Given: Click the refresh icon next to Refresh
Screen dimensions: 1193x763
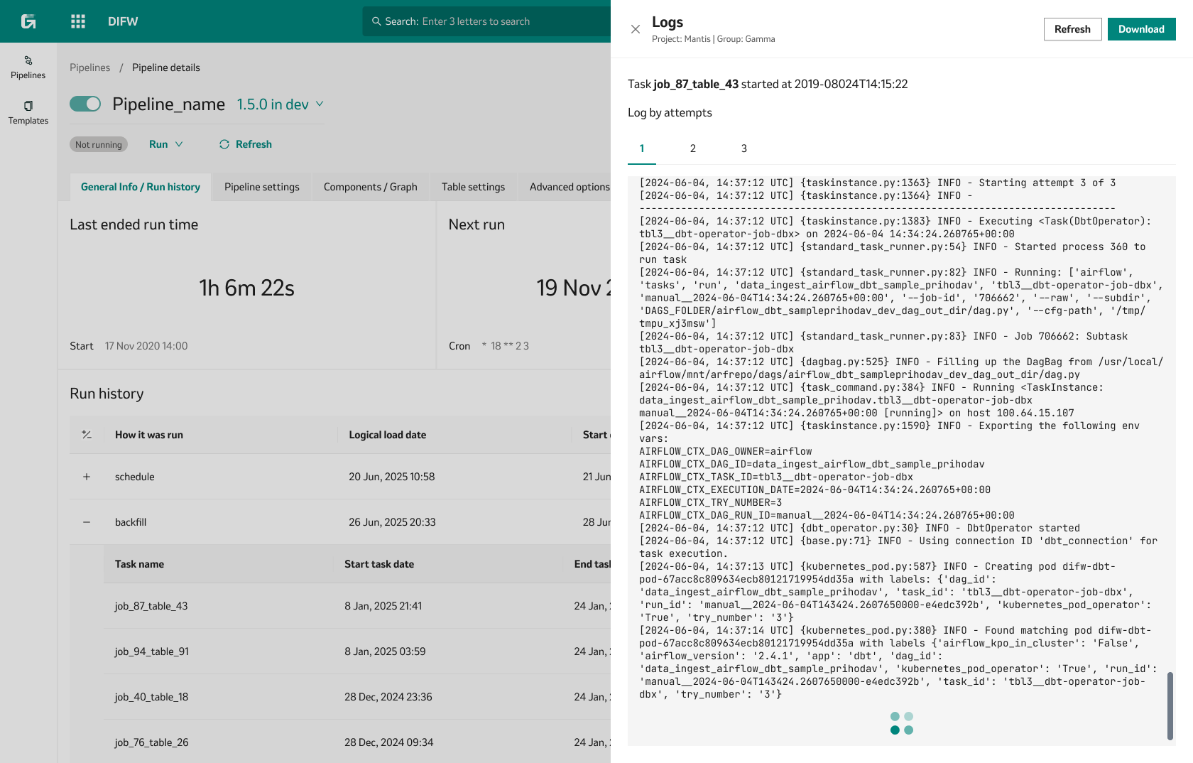Looking at the screenshot, I should click(x=224, y=144).
